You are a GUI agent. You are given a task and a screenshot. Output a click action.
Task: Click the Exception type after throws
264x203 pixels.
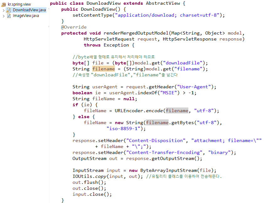[x=116, y=45]
